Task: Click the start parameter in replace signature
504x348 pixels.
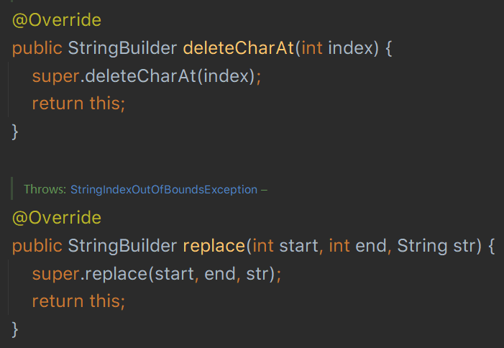Action: (x=298, y=245)
